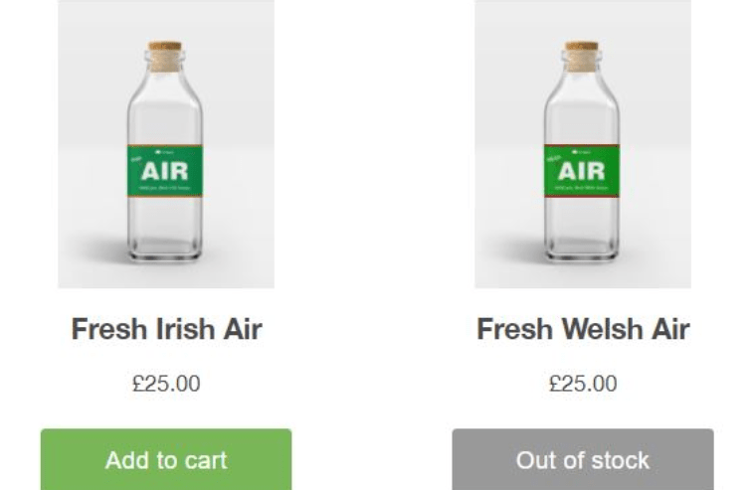Click the glass base of the Irish bottle
This screenshot has width=752, height=490.
point(165,242)
